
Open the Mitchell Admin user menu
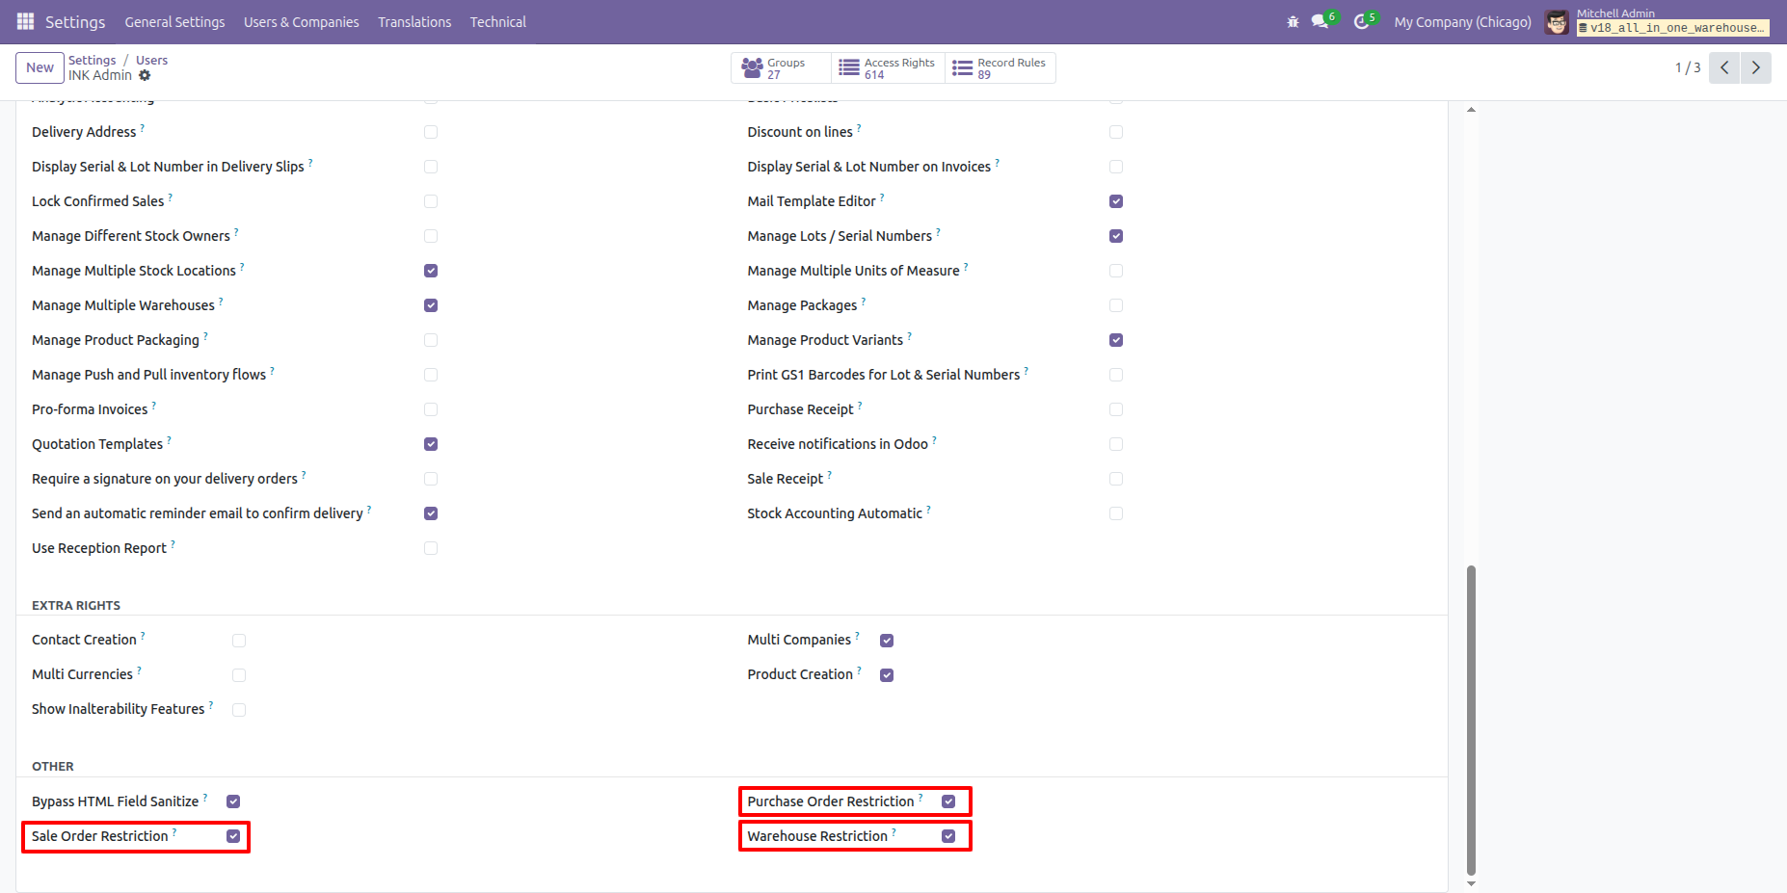click(x=1658, y=21)
